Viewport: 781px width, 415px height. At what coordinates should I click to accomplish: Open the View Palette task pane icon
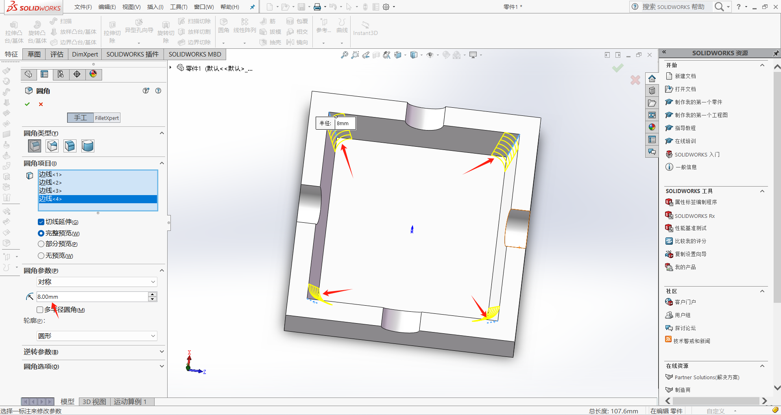(x=652, y=115)
